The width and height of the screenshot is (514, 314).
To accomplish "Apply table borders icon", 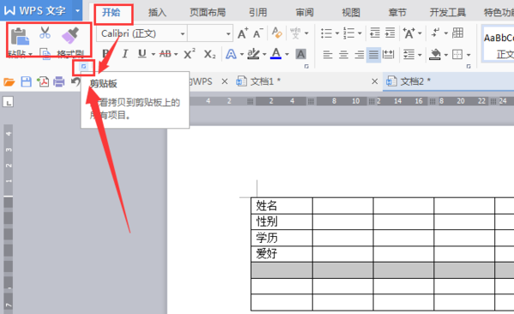I will coord(457,55).
